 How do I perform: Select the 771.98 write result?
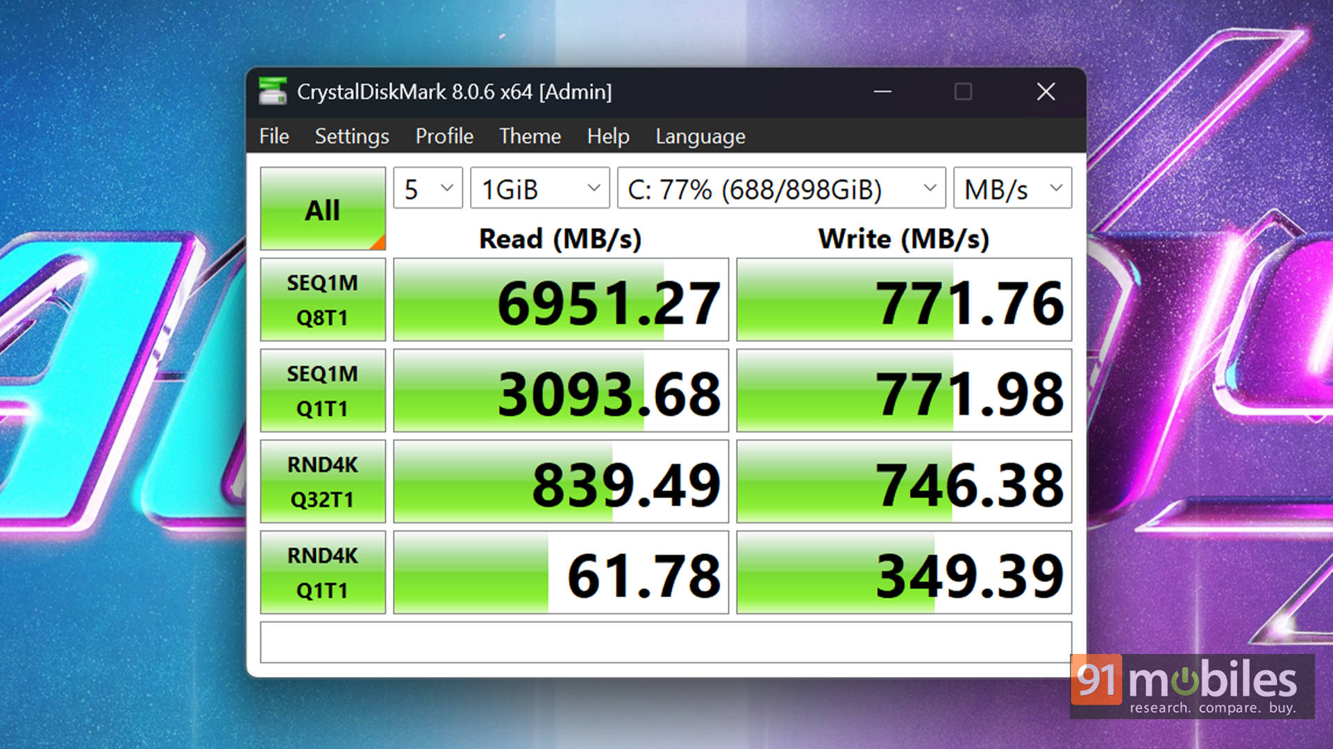coord(904,390)
